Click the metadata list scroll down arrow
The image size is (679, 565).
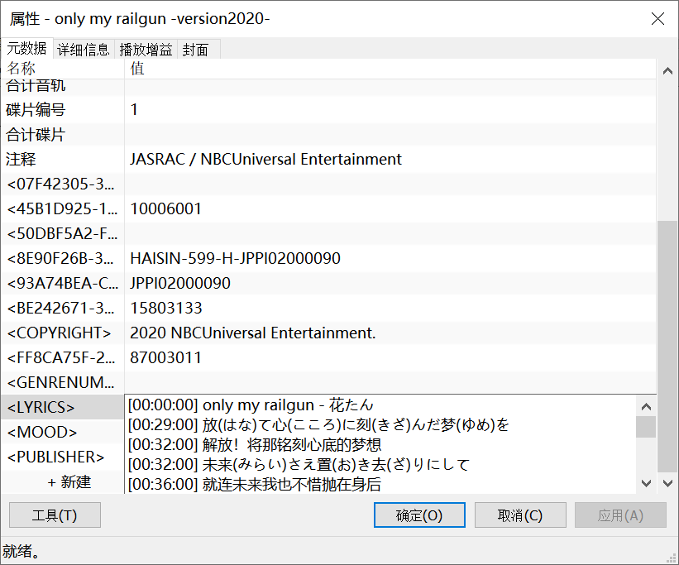pos(667,482)
